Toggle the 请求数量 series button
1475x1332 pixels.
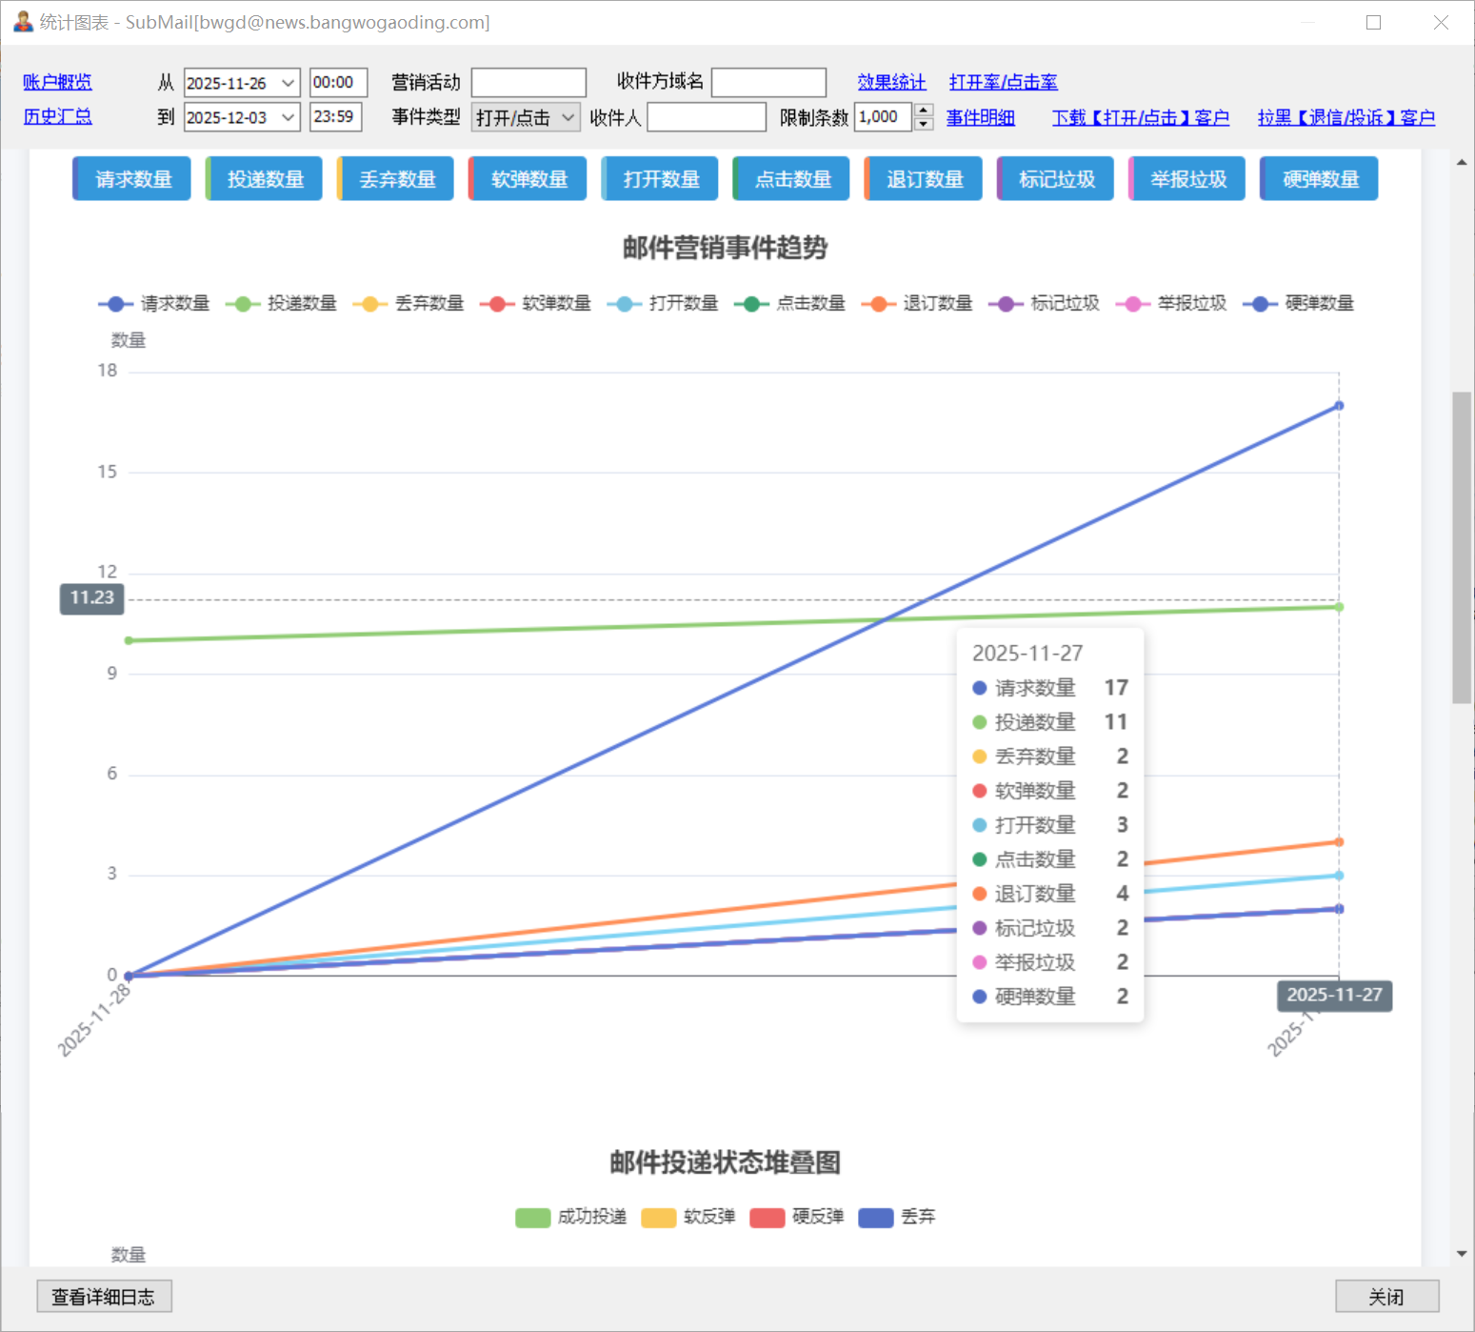click(x=132, y=179)
